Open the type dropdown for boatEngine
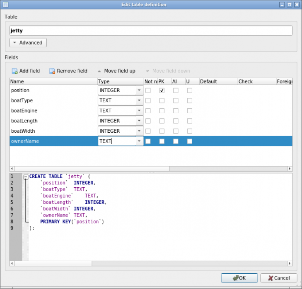This screenshot has height=289, width=302. (x=139, y=111)
